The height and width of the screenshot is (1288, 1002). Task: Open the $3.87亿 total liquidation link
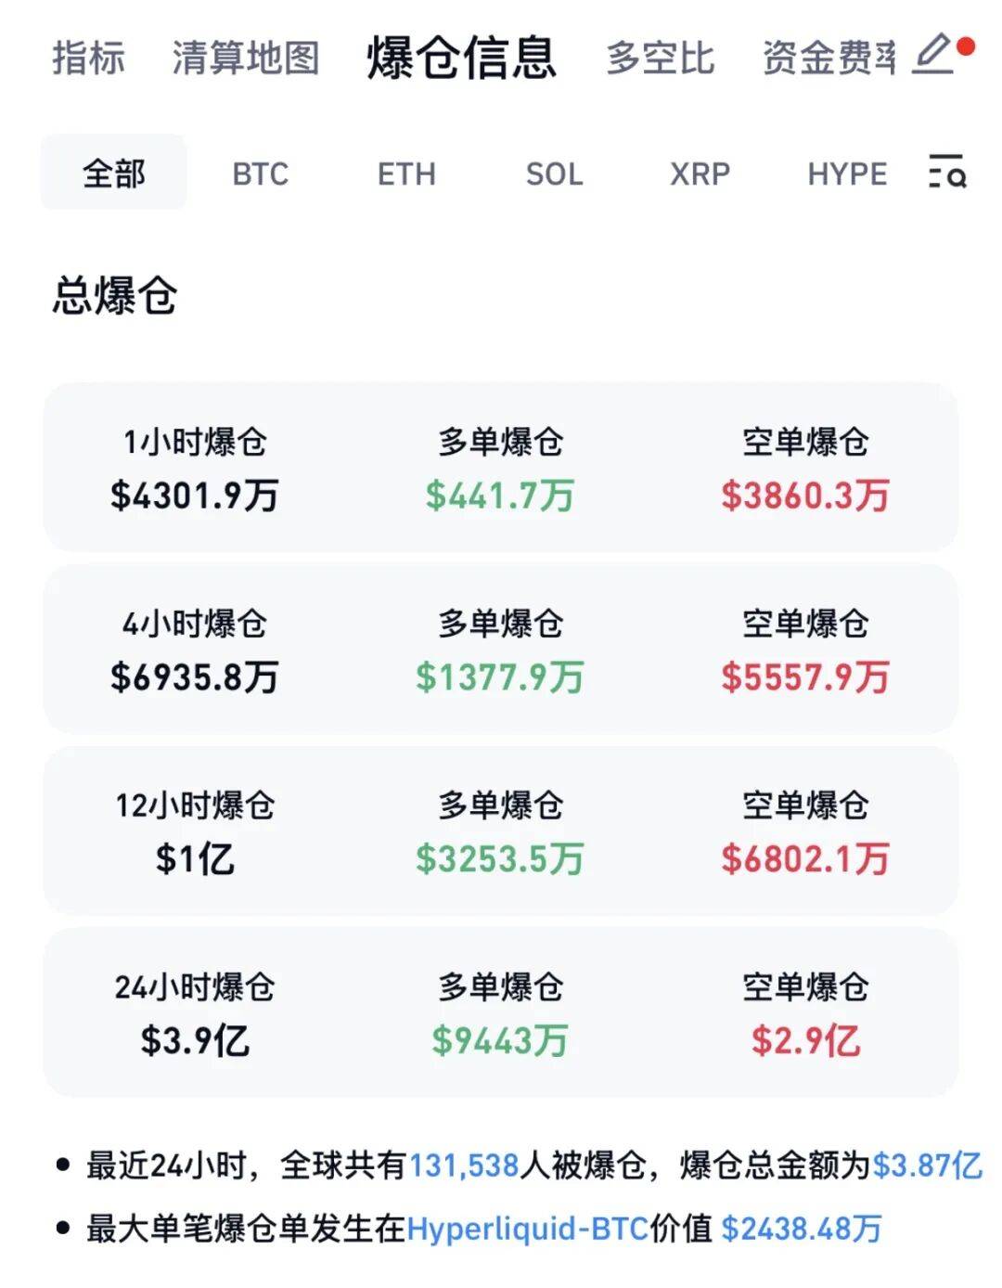[927, 1165]
